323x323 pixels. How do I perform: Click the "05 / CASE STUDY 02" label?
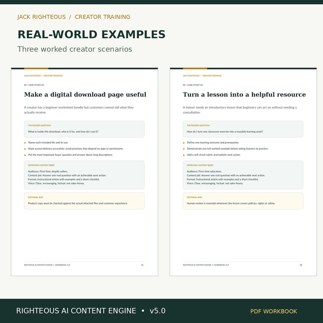(x=34, y=85)
